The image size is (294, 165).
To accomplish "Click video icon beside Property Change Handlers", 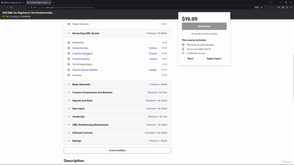I will click(x=69, y=70).
